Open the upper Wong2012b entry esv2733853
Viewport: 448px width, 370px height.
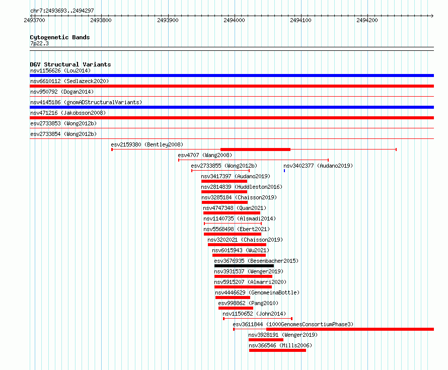63,123
